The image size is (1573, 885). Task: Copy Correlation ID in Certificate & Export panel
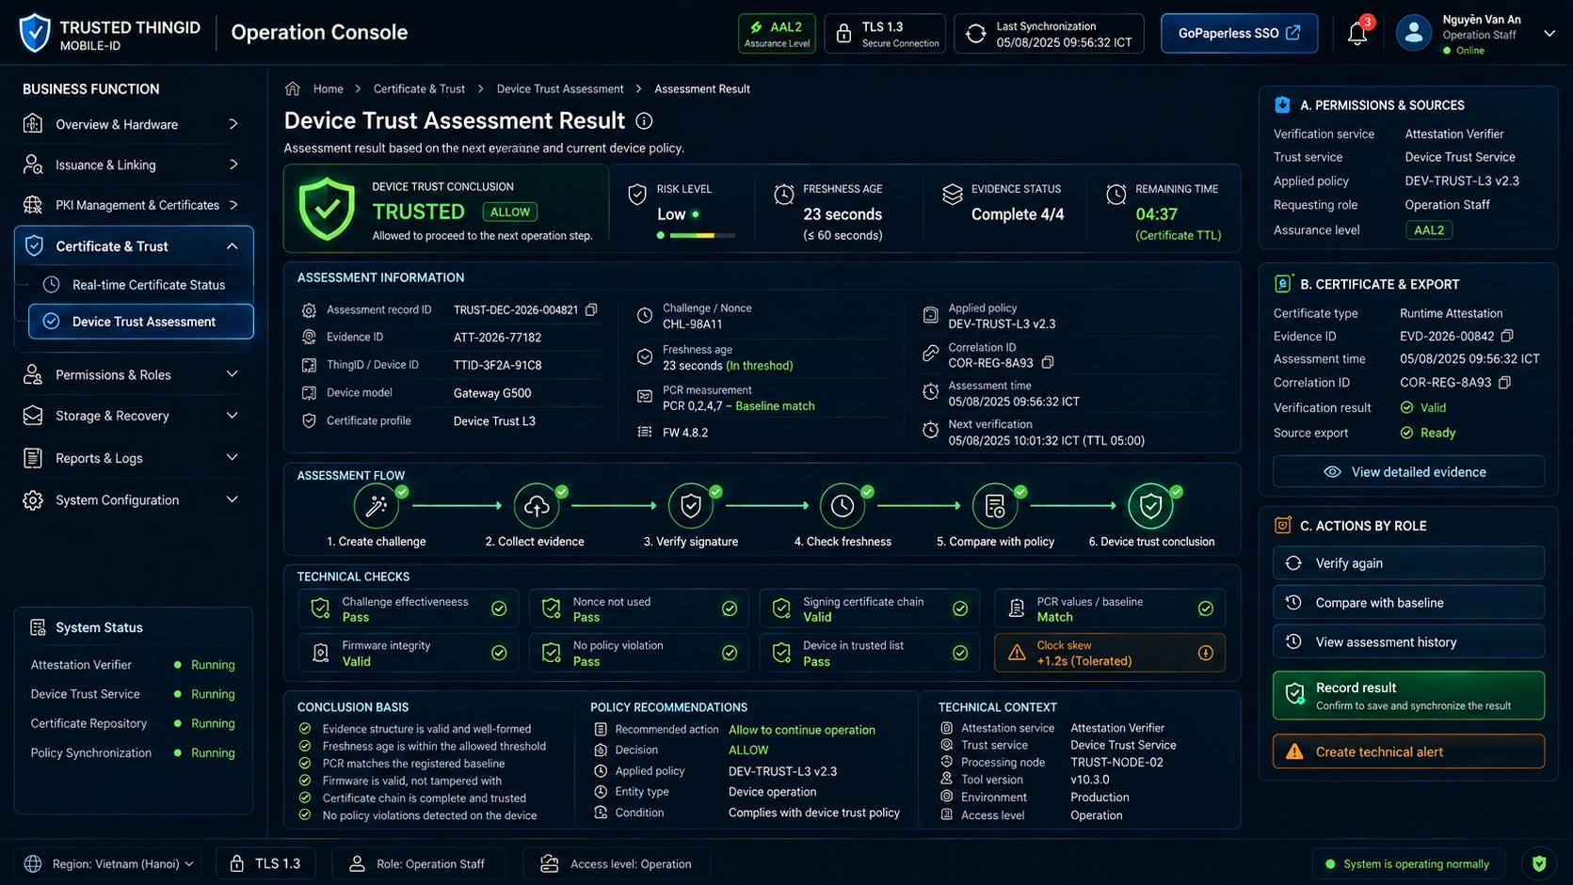pos(1504,382)
